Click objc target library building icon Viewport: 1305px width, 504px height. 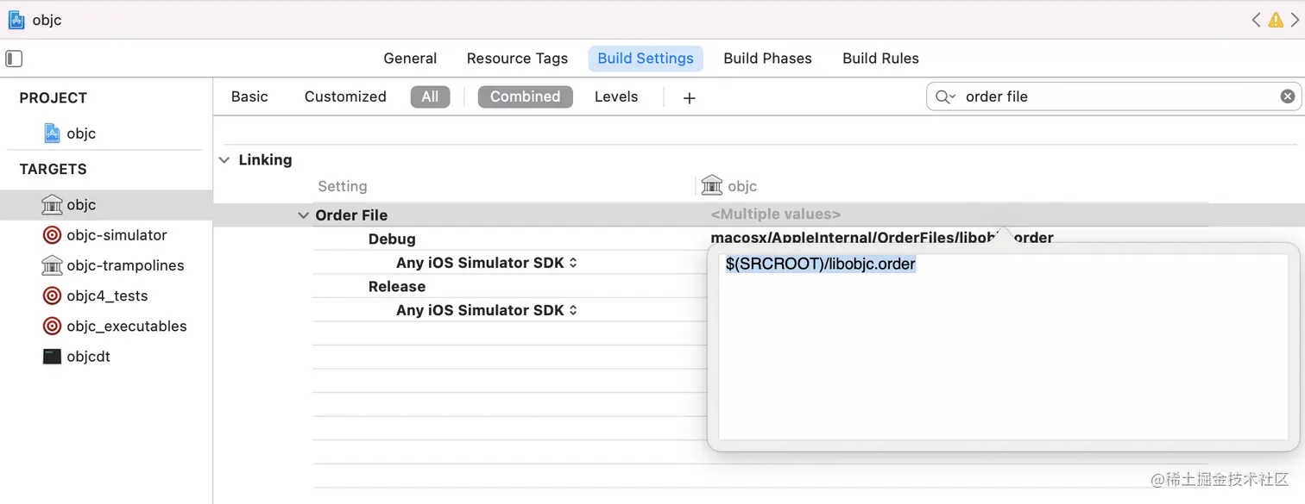(52, 205)
